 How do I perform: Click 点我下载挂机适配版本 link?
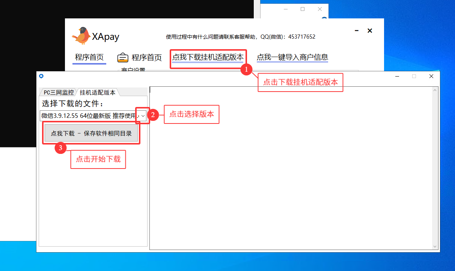tap(208, 57)
